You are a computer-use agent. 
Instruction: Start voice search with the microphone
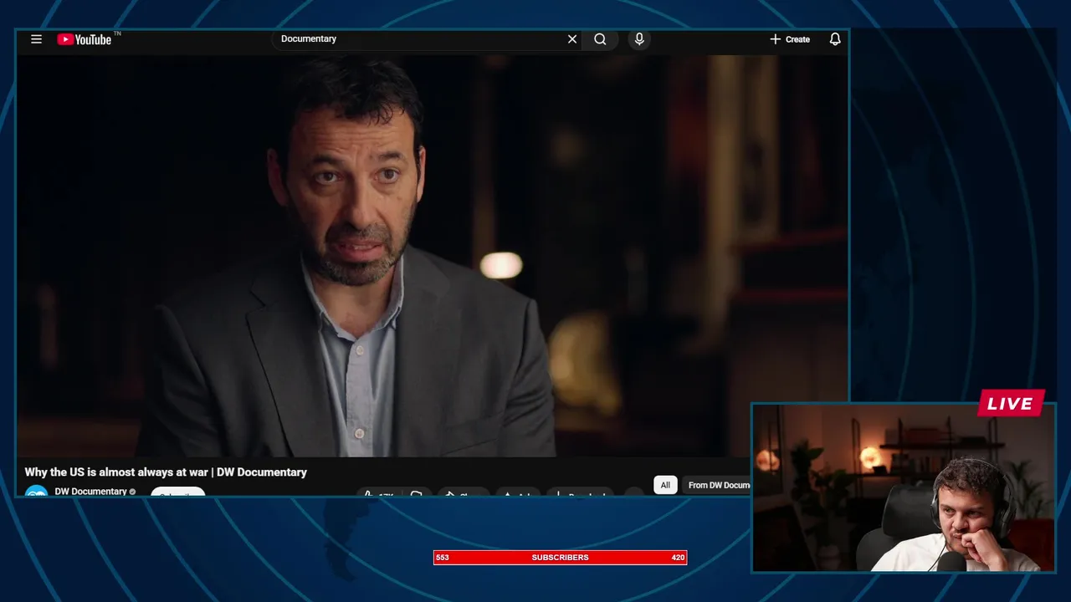click(x=639, y=39)
